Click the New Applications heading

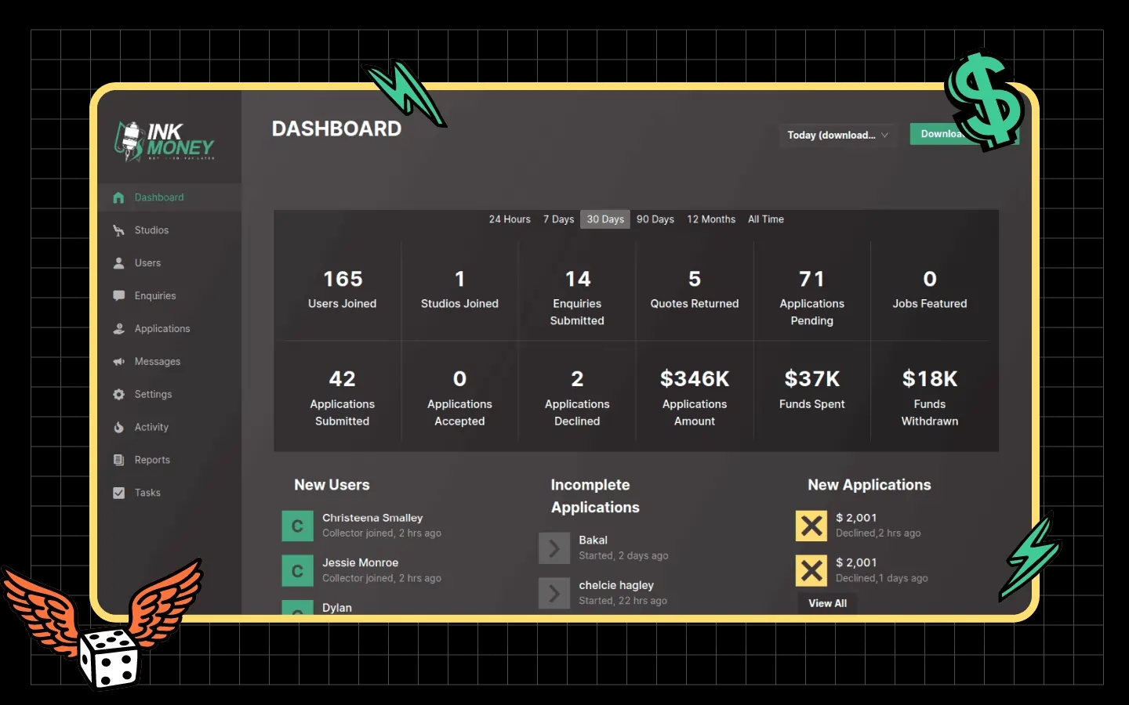pos(869,485)
